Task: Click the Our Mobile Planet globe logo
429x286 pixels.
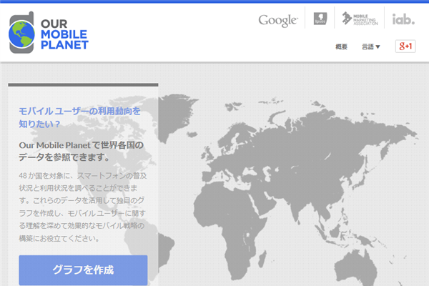Action: [21, 33]
